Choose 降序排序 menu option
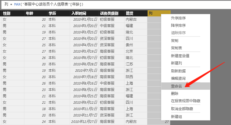231x125 pixels. click(178, 25)
